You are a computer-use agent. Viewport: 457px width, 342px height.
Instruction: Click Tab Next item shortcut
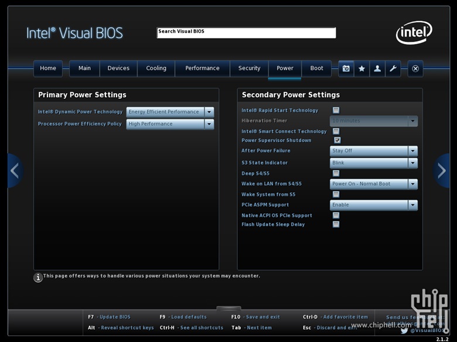click(x=251, y=328)
